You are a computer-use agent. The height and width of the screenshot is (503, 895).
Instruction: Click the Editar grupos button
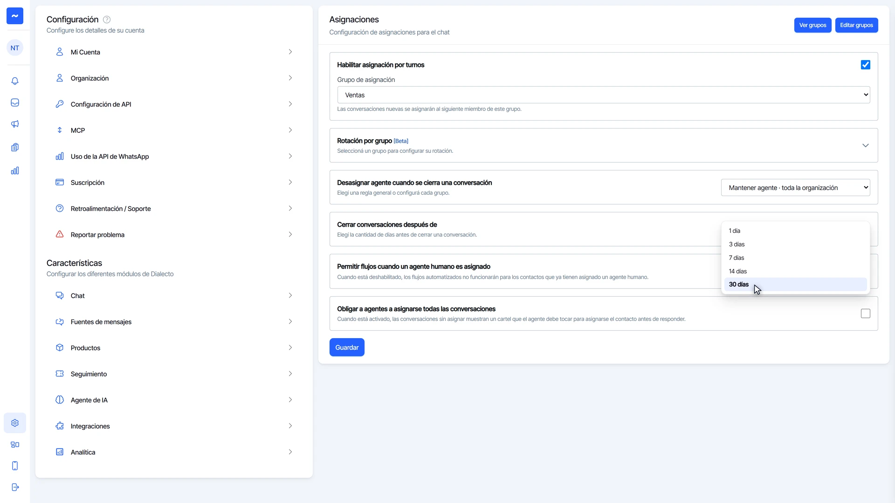pos(856,25)
